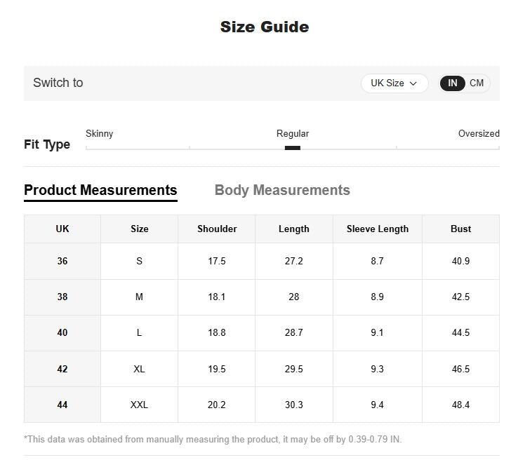Click the XL size cell
Viewport: 518px width, 467px height.
pyautogui.click(x=139, y=369)
